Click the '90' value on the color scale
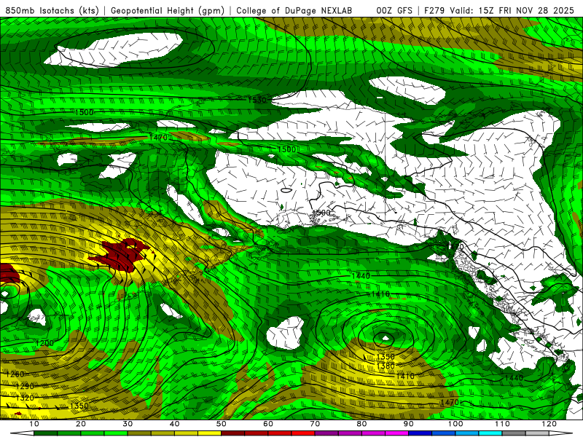Screen dimensions: 583x437 [x=408, y=424]
